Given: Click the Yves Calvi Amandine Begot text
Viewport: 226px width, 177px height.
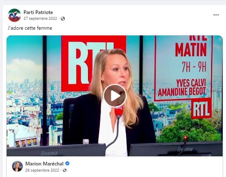Looking at the screenshot, I should coord(182,87).
